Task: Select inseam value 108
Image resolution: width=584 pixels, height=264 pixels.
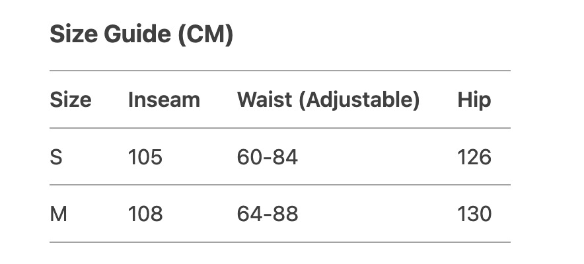Action: pyautogui.click(x=145, y=214)
